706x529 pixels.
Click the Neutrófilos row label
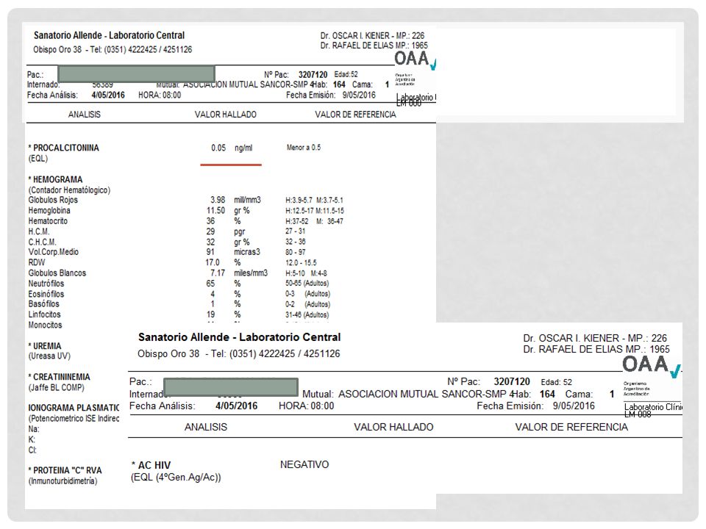click(46, 284)
